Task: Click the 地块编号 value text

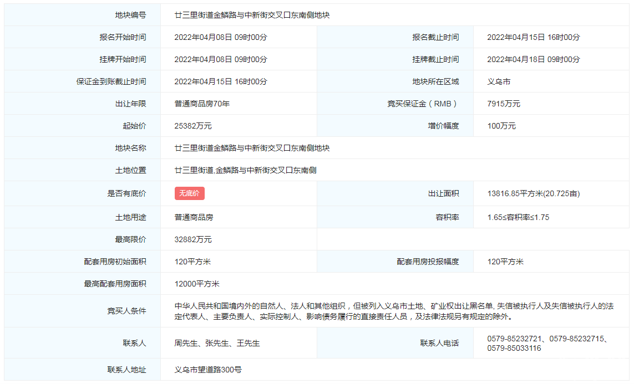Action: [252, 15]
